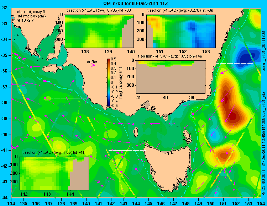Click the 154 longitude axis label
Screen dimensions: 267x206
(261, 204)
